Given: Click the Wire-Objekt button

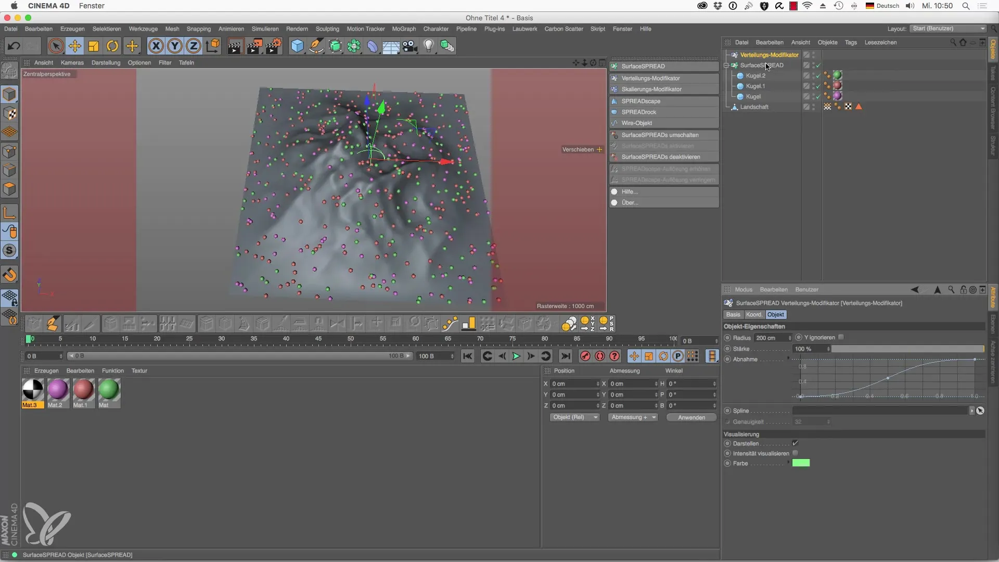Looking at the screenshot, I should 664,123.
